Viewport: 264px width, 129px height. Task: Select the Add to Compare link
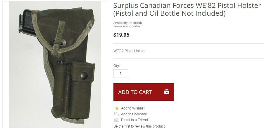click(x=134, y=114)
